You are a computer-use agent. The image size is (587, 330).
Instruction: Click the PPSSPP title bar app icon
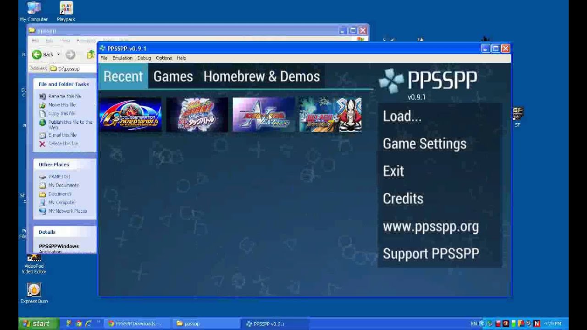coord(103,49)
